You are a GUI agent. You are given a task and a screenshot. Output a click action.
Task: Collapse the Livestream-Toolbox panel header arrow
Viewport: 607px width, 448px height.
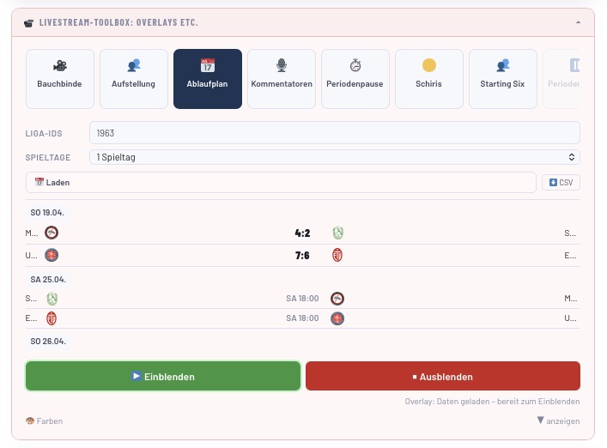579,21
